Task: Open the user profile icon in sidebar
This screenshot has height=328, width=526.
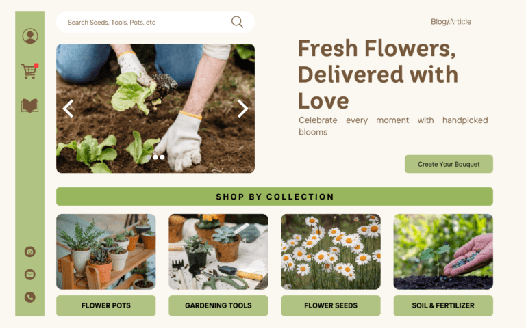Action: (x=30, y=36)
